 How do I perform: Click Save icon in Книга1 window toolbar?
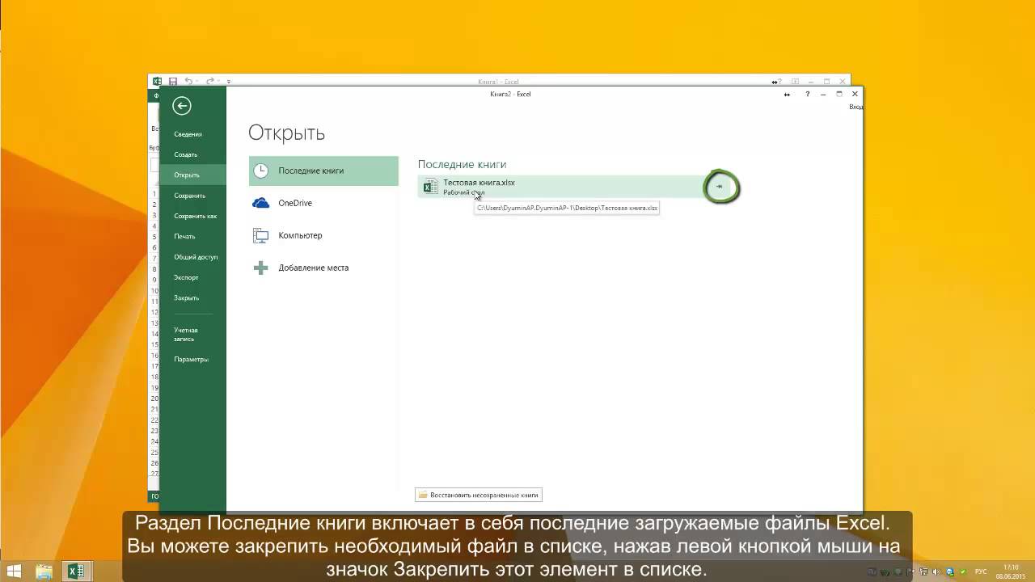tap(172, 82)
